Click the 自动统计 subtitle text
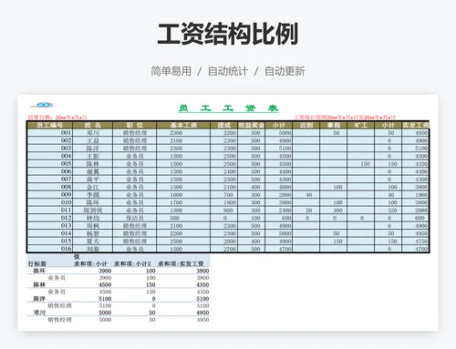Screen dimensions: 456x349 228,71
